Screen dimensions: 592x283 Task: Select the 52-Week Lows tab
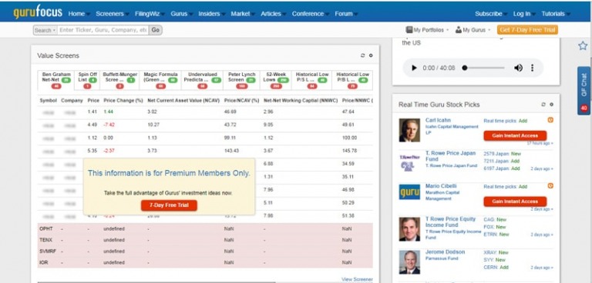276,80
